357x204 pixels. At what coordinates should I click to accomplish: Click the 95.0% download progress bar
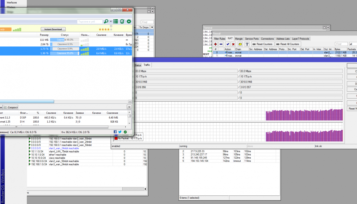click(65, 53)
